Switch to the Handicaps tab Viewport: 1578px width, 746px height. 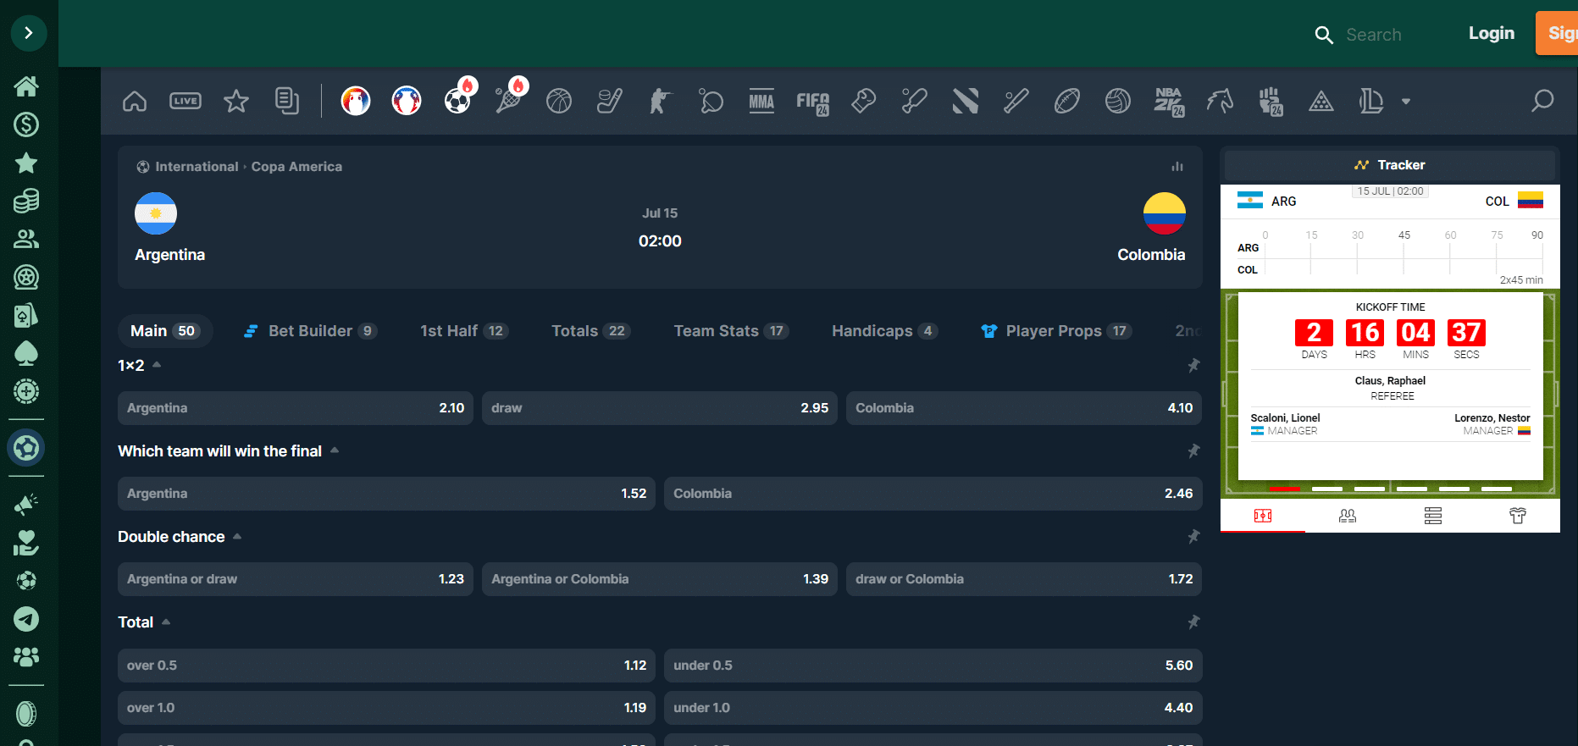click(x=884, y=331)
